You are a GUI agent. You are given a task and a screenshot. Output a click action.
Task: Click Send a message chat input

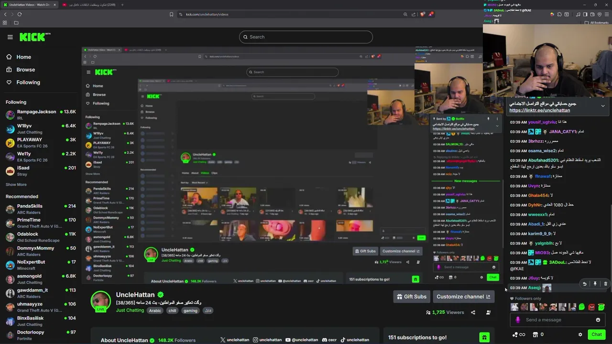click(557, 320)
